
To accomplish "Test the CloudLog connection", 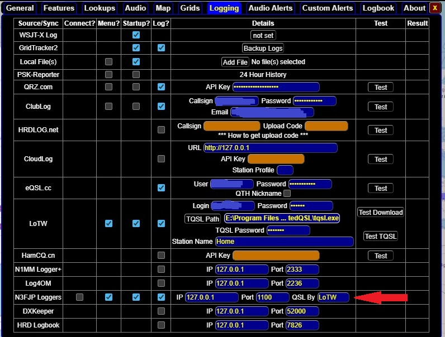I will (x=381, y=159).
